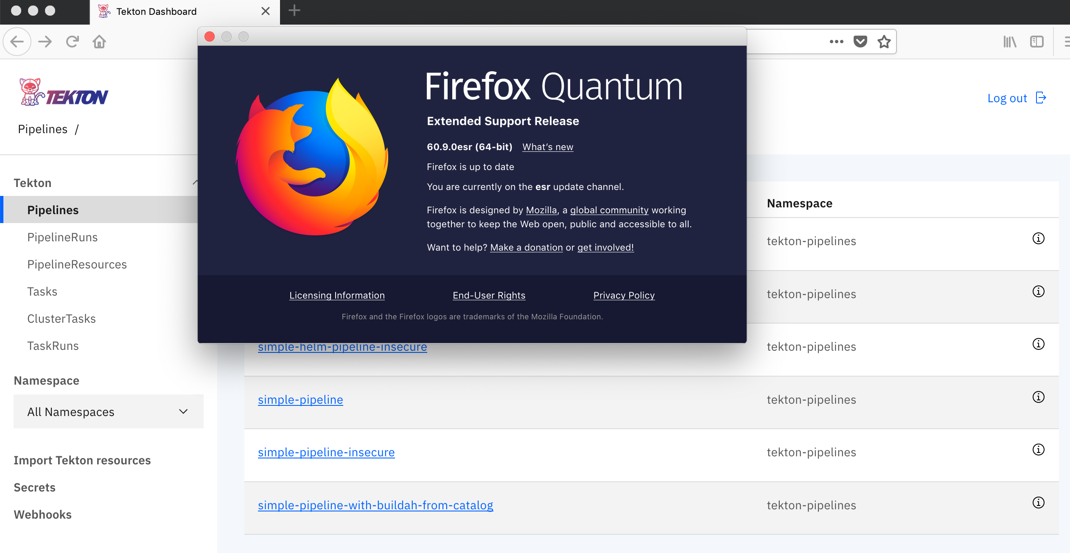Click the Pipelines breadcrumb text
The height and width of the screenshot is (553, 1070).
pos(42,129)
